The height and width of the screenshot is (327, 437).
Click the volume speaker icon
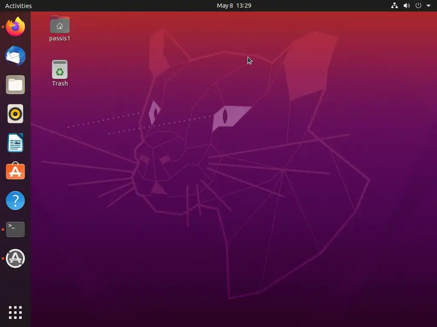pyautogui.click(x=407, y=6)
